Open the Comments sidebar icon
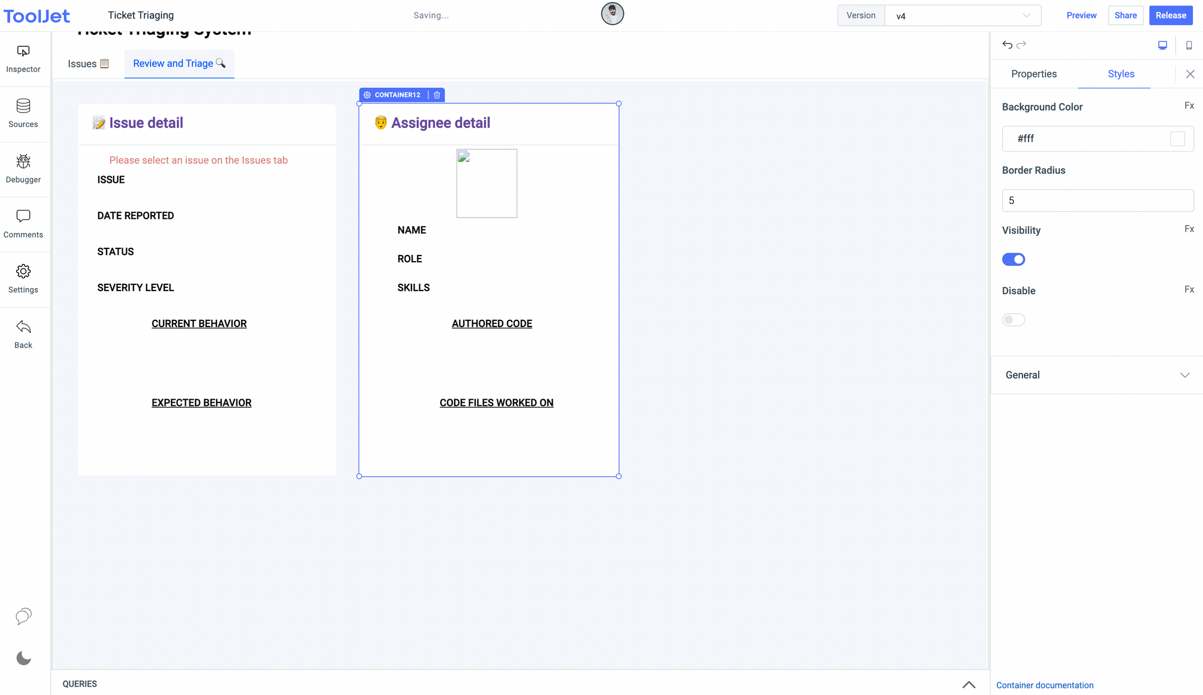1203x695 pixels. [23, 224]
